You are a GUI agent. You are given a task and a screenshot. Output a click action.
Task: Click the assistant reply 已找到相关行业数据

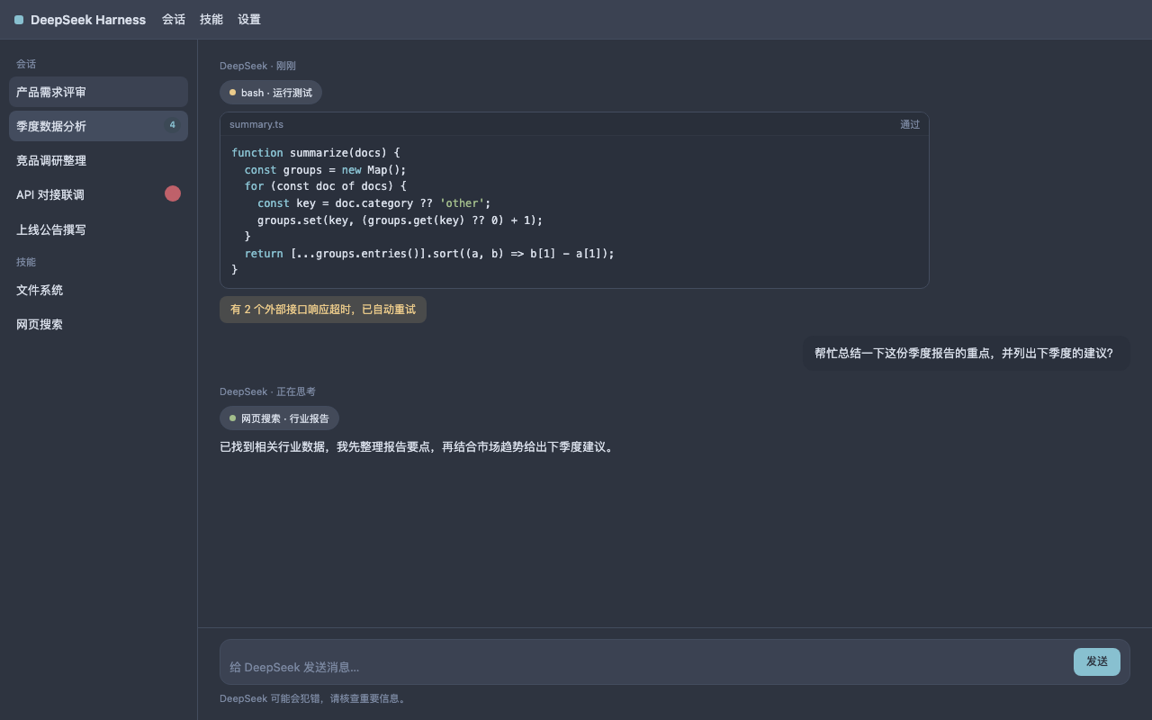pos(418,447)
